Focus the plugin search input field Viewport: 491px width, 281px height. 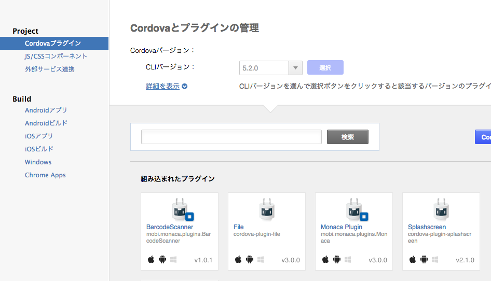pyautogui.click(x=231, y=137)
